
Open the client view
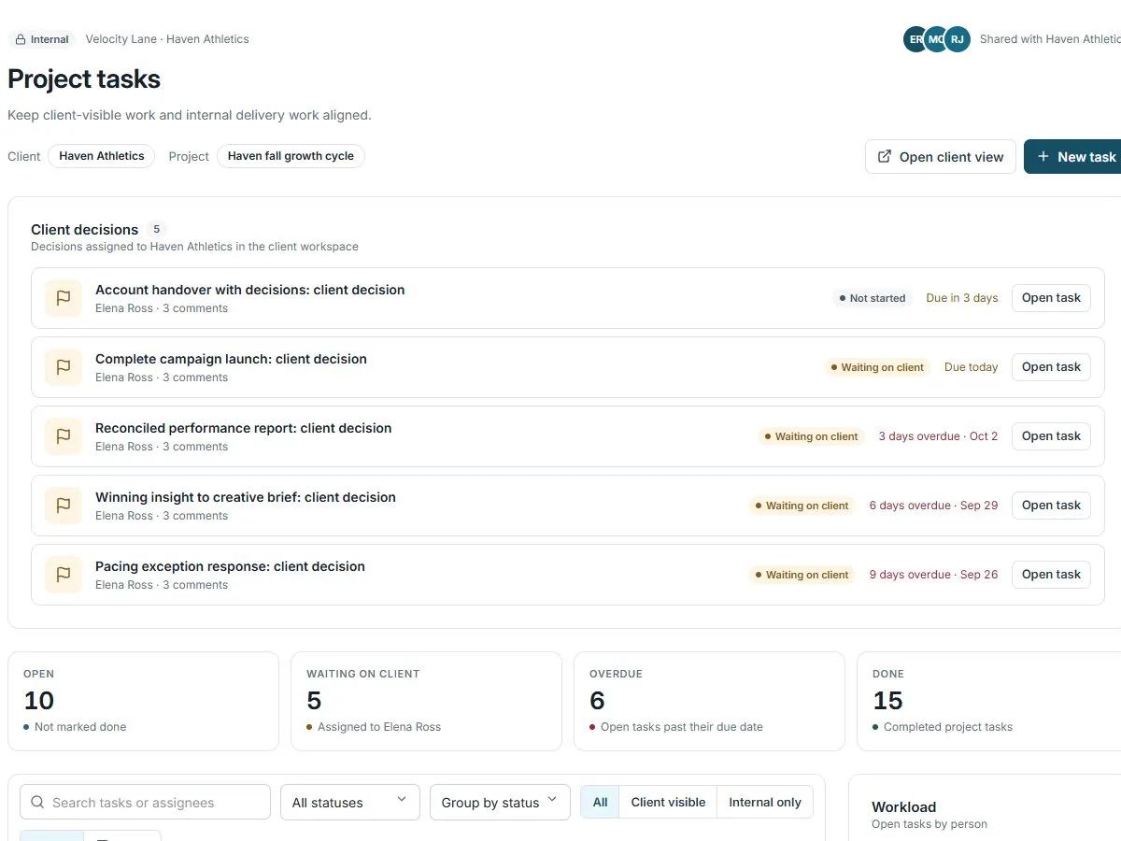point(941,157)
